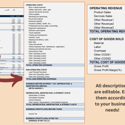
Task: Click 'Amortization Expense' row
Action: click(x=37, y=97)
